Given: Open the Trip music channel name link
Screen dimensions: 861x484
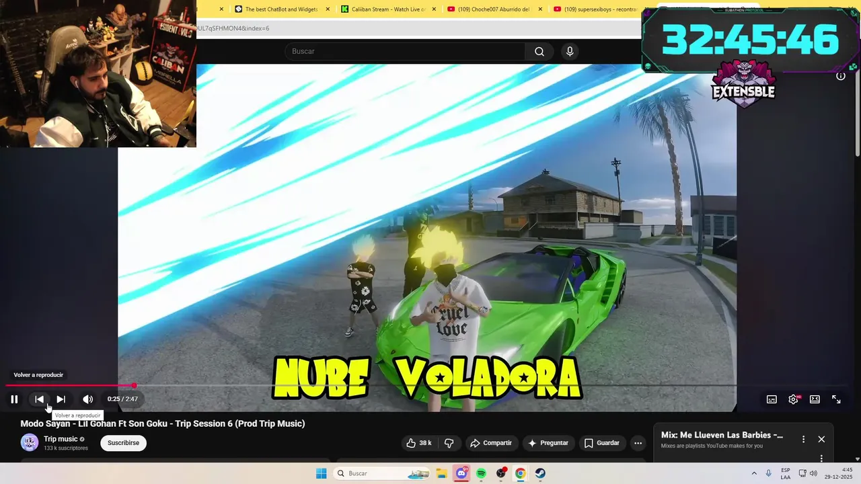Looking at the screenshot, I should [x=61, y=439].
